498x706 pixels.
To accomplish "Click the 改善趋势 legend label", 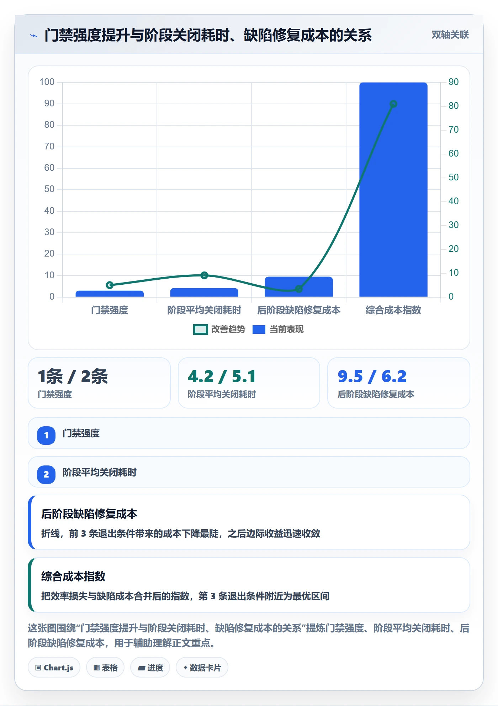I will [228, 330].
